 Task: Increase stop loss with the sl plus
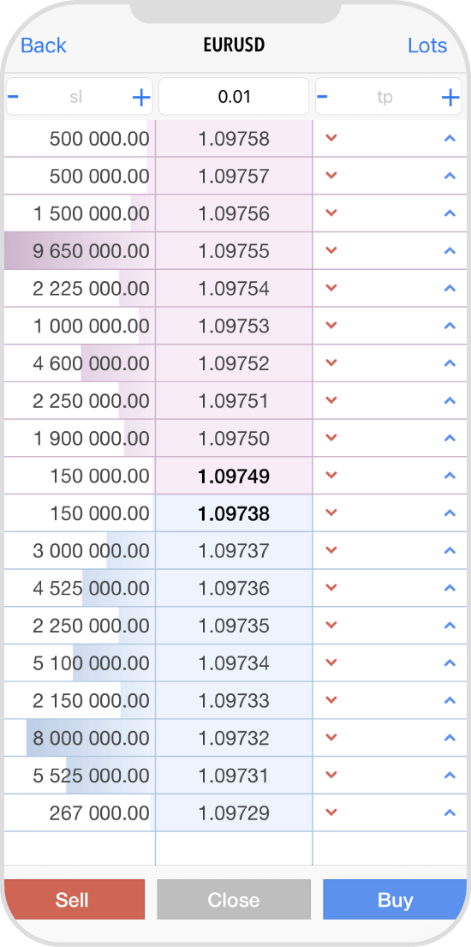click(x=140, y=97)
